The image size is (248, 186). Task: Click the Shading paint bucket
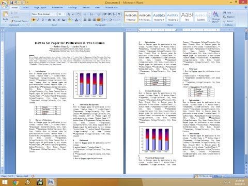tap(111, 20)
